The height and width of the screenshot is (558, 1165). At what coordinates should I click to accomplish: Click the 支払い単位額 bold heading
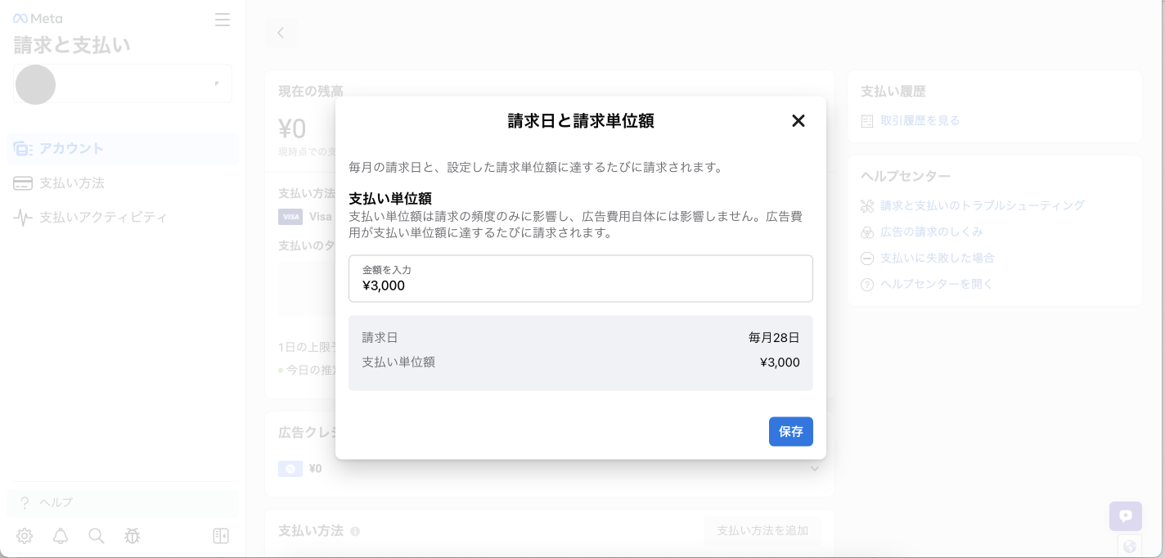click(390, 199)
